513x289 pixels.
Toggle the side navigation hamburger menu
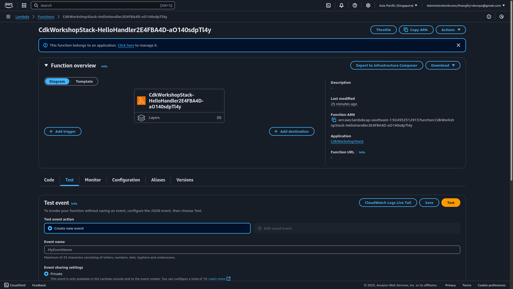pos(8,17)
